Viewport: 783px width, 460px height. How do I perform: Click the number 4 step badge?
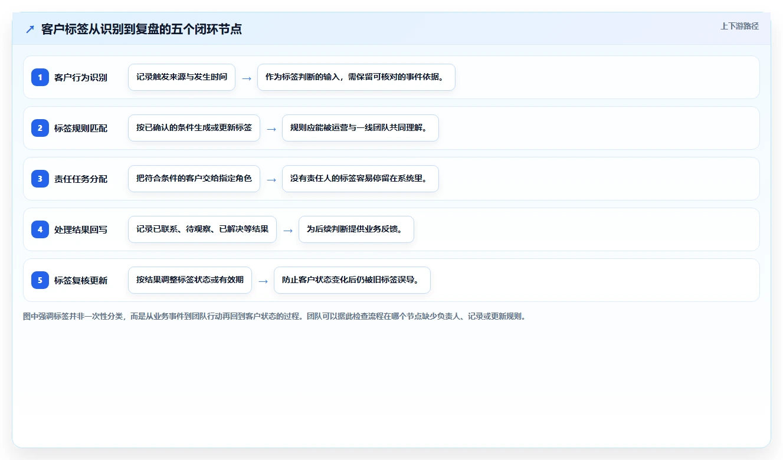[x=40, y=229]
